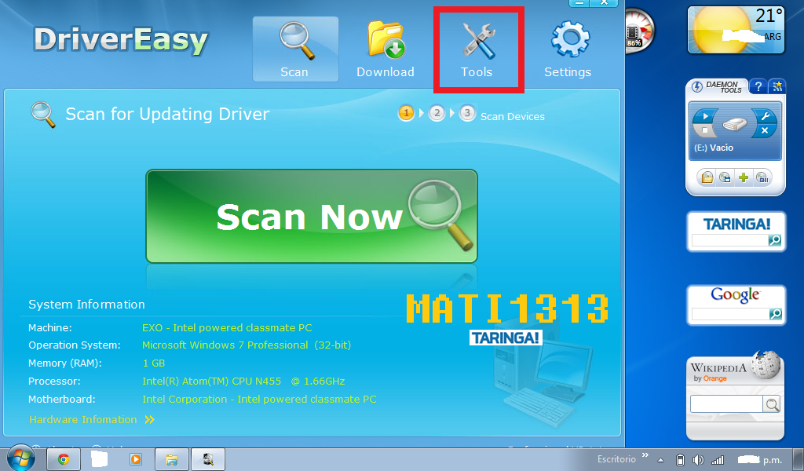Click the EXO - Intel powered classmate PC value

click(x=227, y=327)
